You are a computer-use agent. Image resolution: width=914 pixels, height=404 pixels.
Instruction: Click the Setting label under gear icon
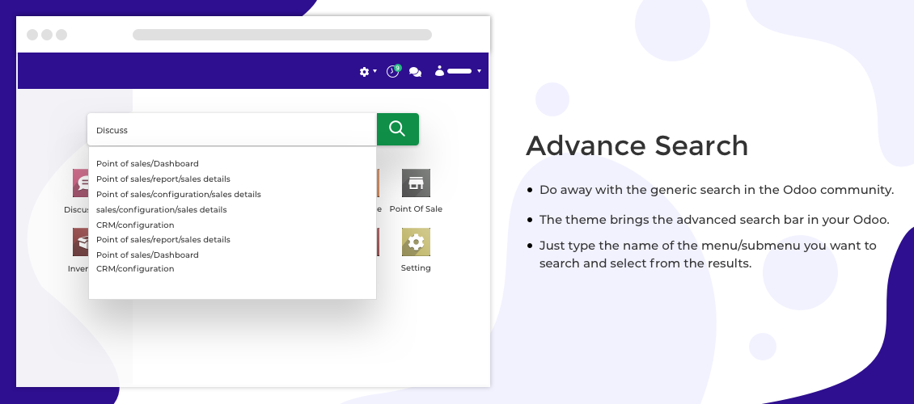(x=416, y=268)
